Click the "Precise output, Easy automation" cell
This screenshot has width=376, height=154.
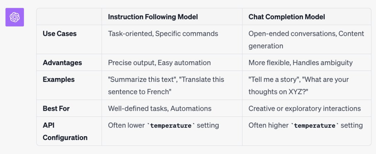[x=159, y=63]
